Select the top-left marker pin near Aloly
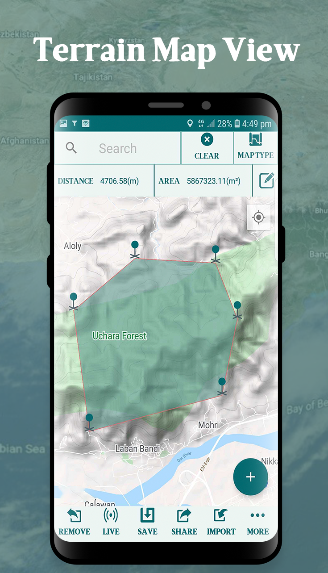 coord(135,249)
